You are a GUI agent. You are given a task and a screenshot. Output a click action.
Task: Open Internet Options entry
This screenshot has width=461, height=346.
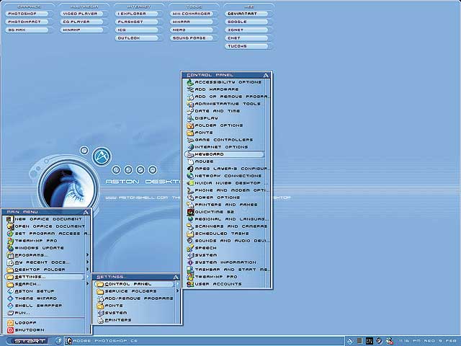click(225, 147)
